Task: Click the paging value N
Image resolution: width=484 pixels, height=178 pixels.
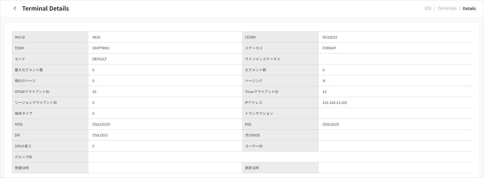Action: click(x=324, y=81)
